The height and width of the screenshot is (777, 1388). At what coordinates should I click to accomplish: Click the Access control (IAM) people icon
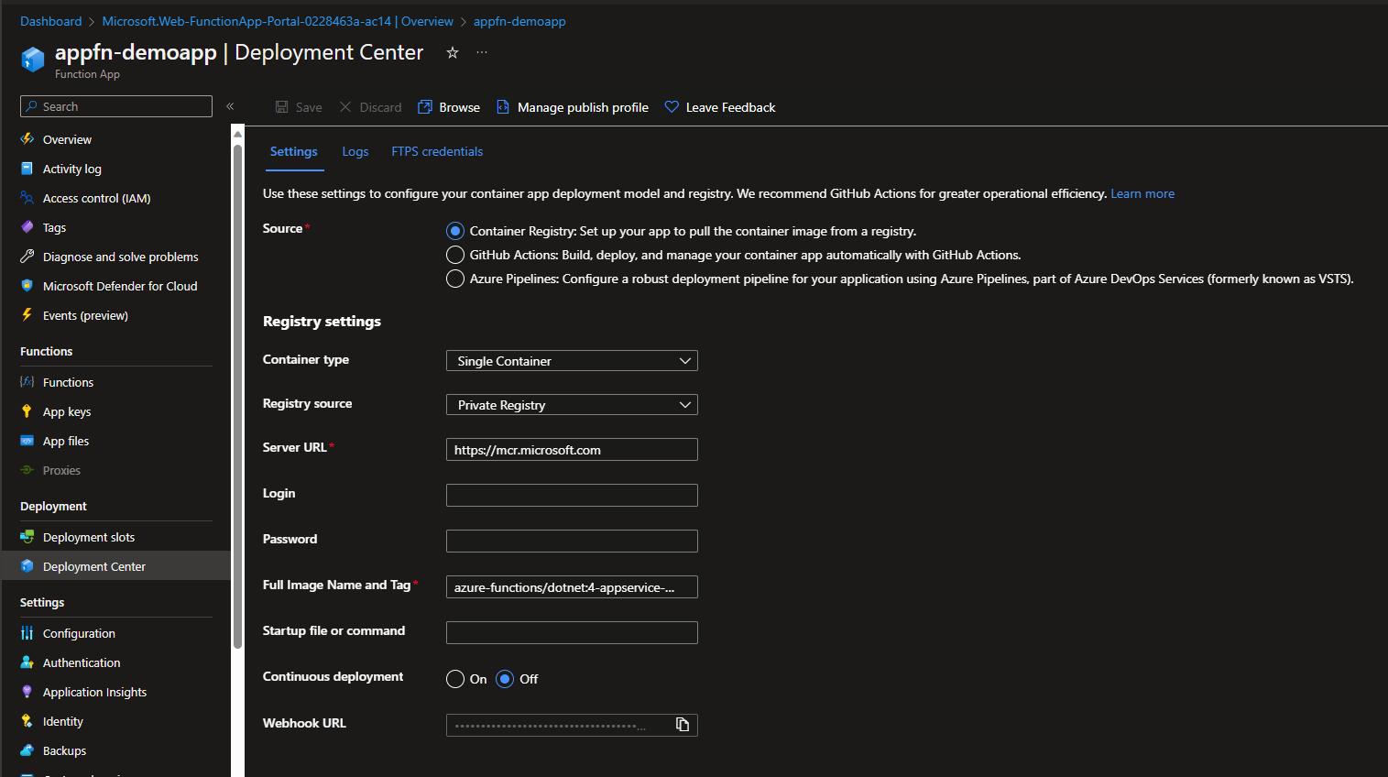coord(27,198)
